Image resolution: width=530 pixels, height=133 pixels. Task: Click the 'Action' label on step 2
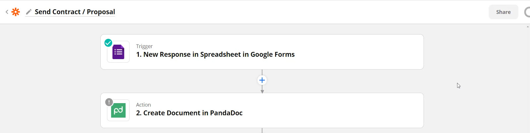[x=143, y=105]
